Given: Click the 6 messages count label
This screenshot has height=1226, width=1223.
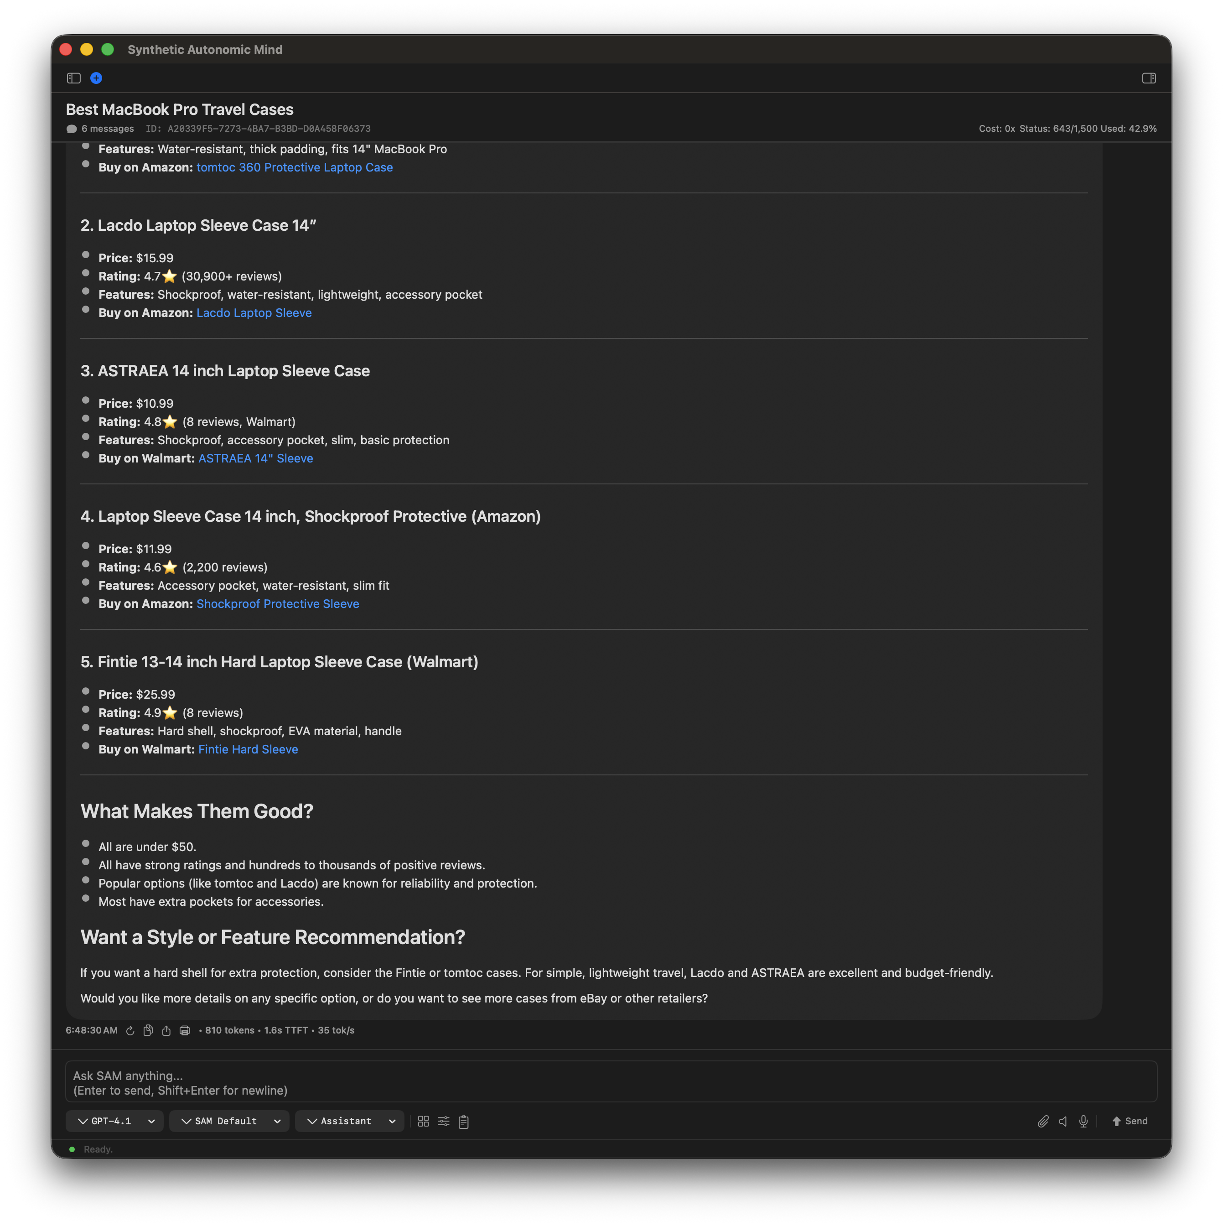Looking at the screenshot, I should pos(107,129).
